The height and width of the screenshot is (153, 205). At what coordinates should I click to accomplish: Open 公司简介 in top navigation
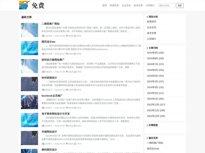150,5
